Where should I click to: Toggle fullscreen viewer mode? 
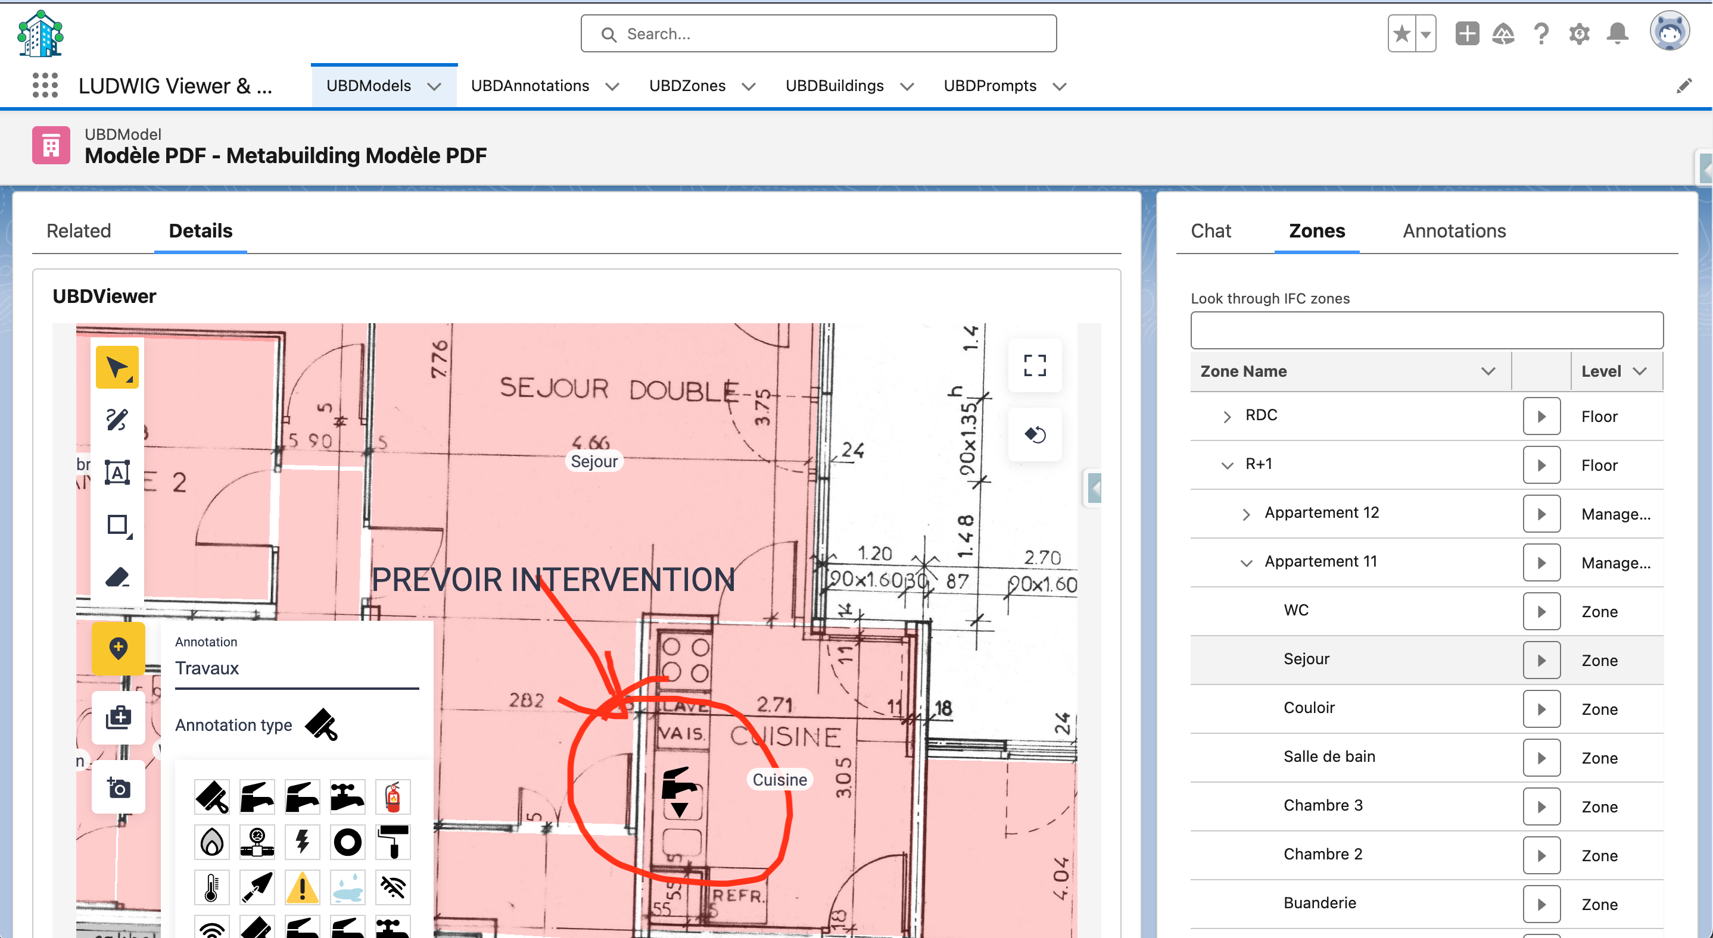tap(1034, 365)
